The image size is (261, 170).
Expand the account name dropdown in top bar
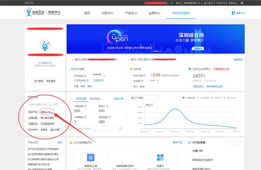pyautogui.click(x=172, y=3)
